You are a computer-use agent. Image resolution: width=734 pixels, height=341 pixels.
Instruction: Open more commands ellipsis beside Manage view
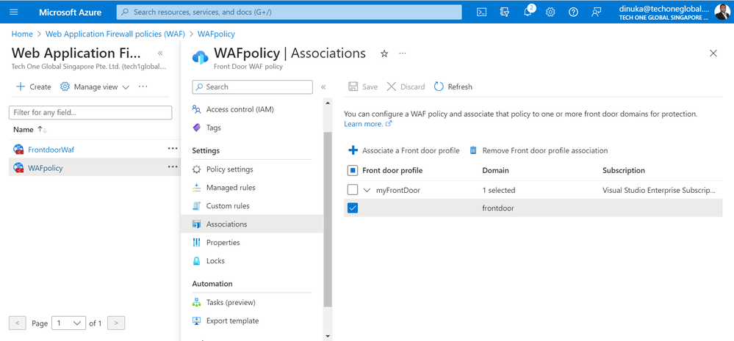click(x=143, y=87)
